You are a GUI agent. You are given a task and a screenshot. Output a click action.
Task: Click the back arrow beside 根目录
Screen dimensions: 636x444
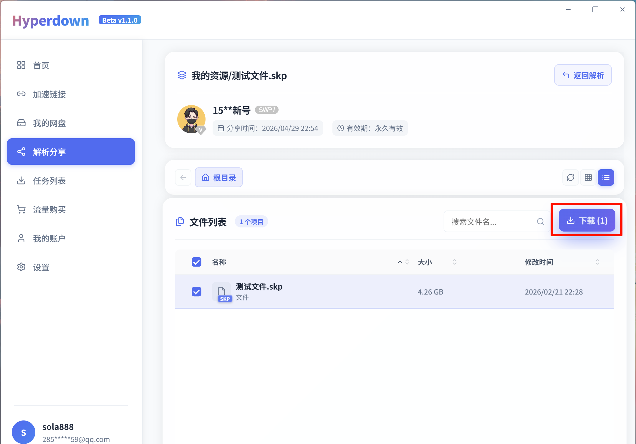coord(183,177)
